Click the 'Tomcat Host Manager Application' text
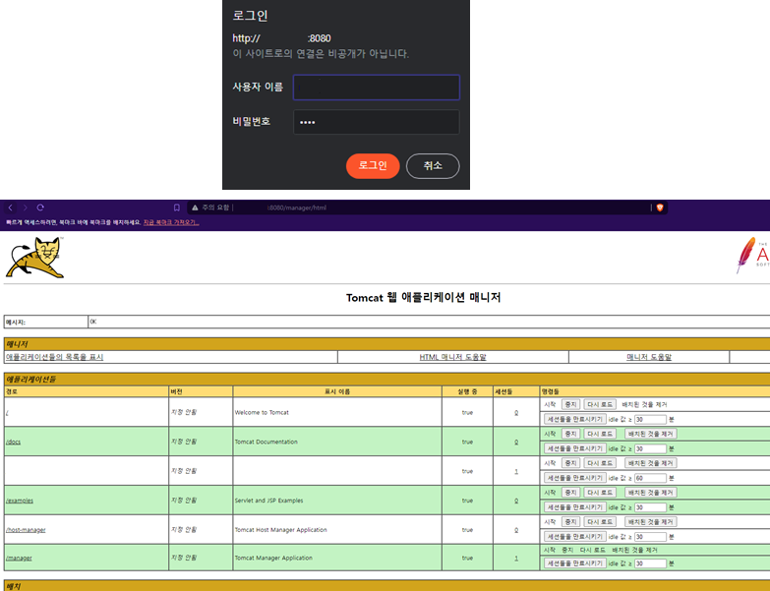 [x=281, y=530]
